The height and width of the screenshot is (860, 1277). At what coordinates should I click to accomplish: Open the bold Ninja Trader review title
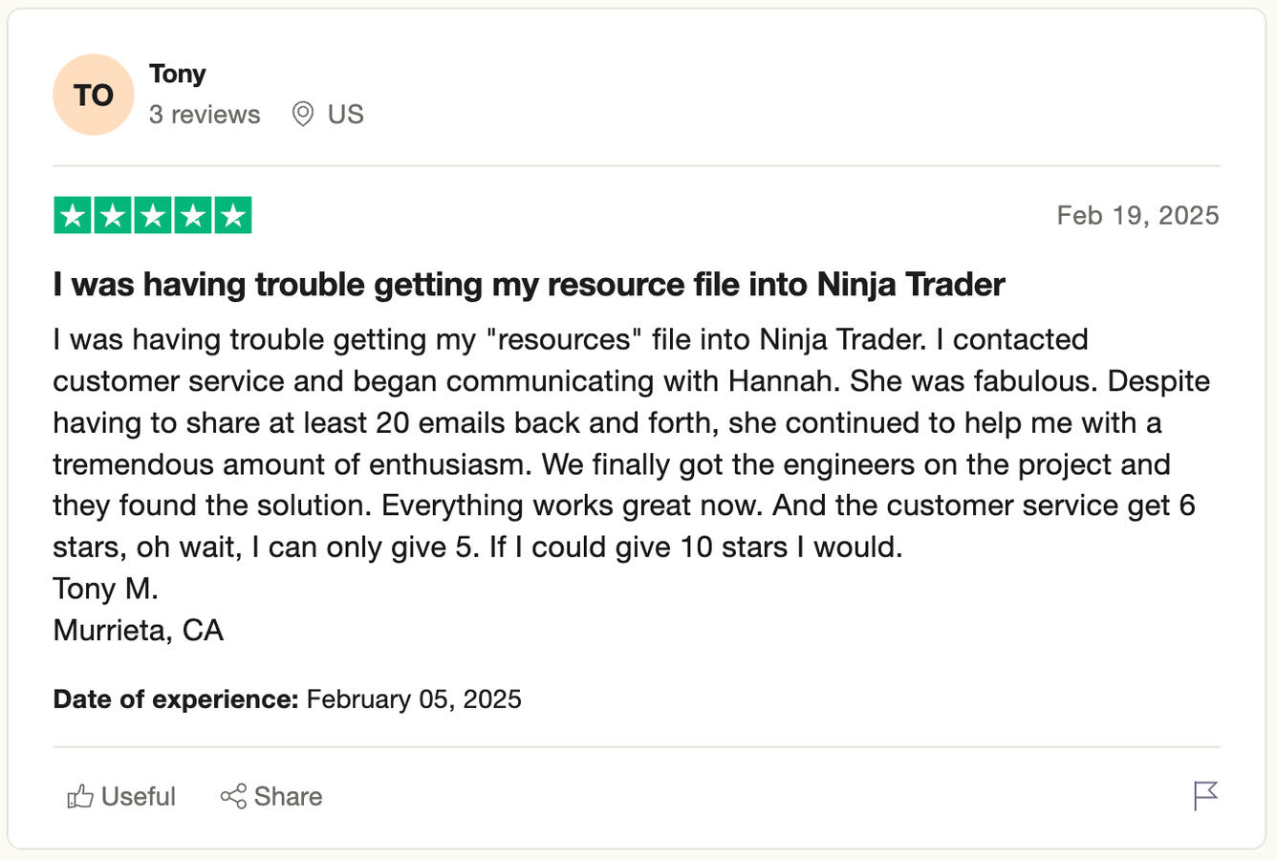point(529,284)
